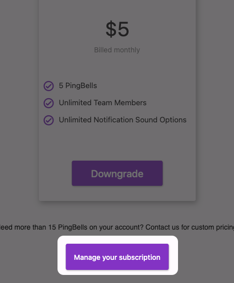The width and height of the screenshot is (234, 283).
Task: Downgrade to the $5 plan
Action: coord(118,173)
